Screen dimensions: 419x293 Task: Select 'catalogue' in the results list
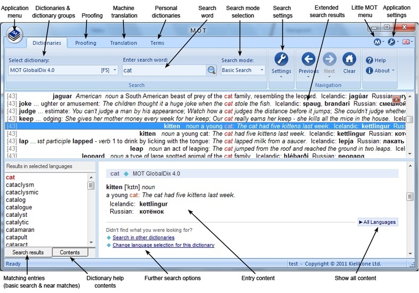coord(19,207)
